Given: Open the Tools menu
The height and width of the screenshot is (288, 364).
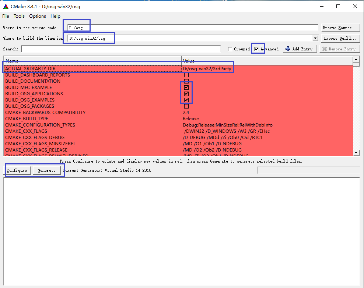Looking at the screenshot, I should coord(19,16).
